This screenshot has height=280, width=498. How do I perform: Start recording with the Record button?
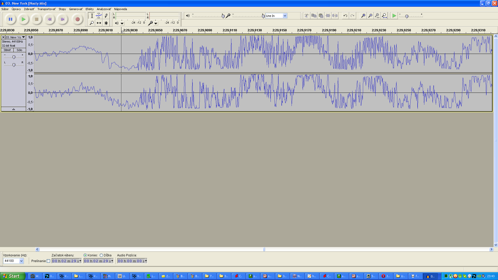coord(77,19)
